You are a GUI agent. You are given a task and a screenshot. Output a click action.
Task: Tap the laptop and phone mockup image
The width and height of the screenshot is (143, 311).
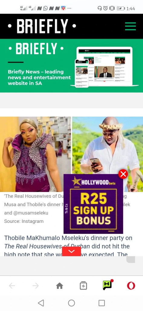104,67
